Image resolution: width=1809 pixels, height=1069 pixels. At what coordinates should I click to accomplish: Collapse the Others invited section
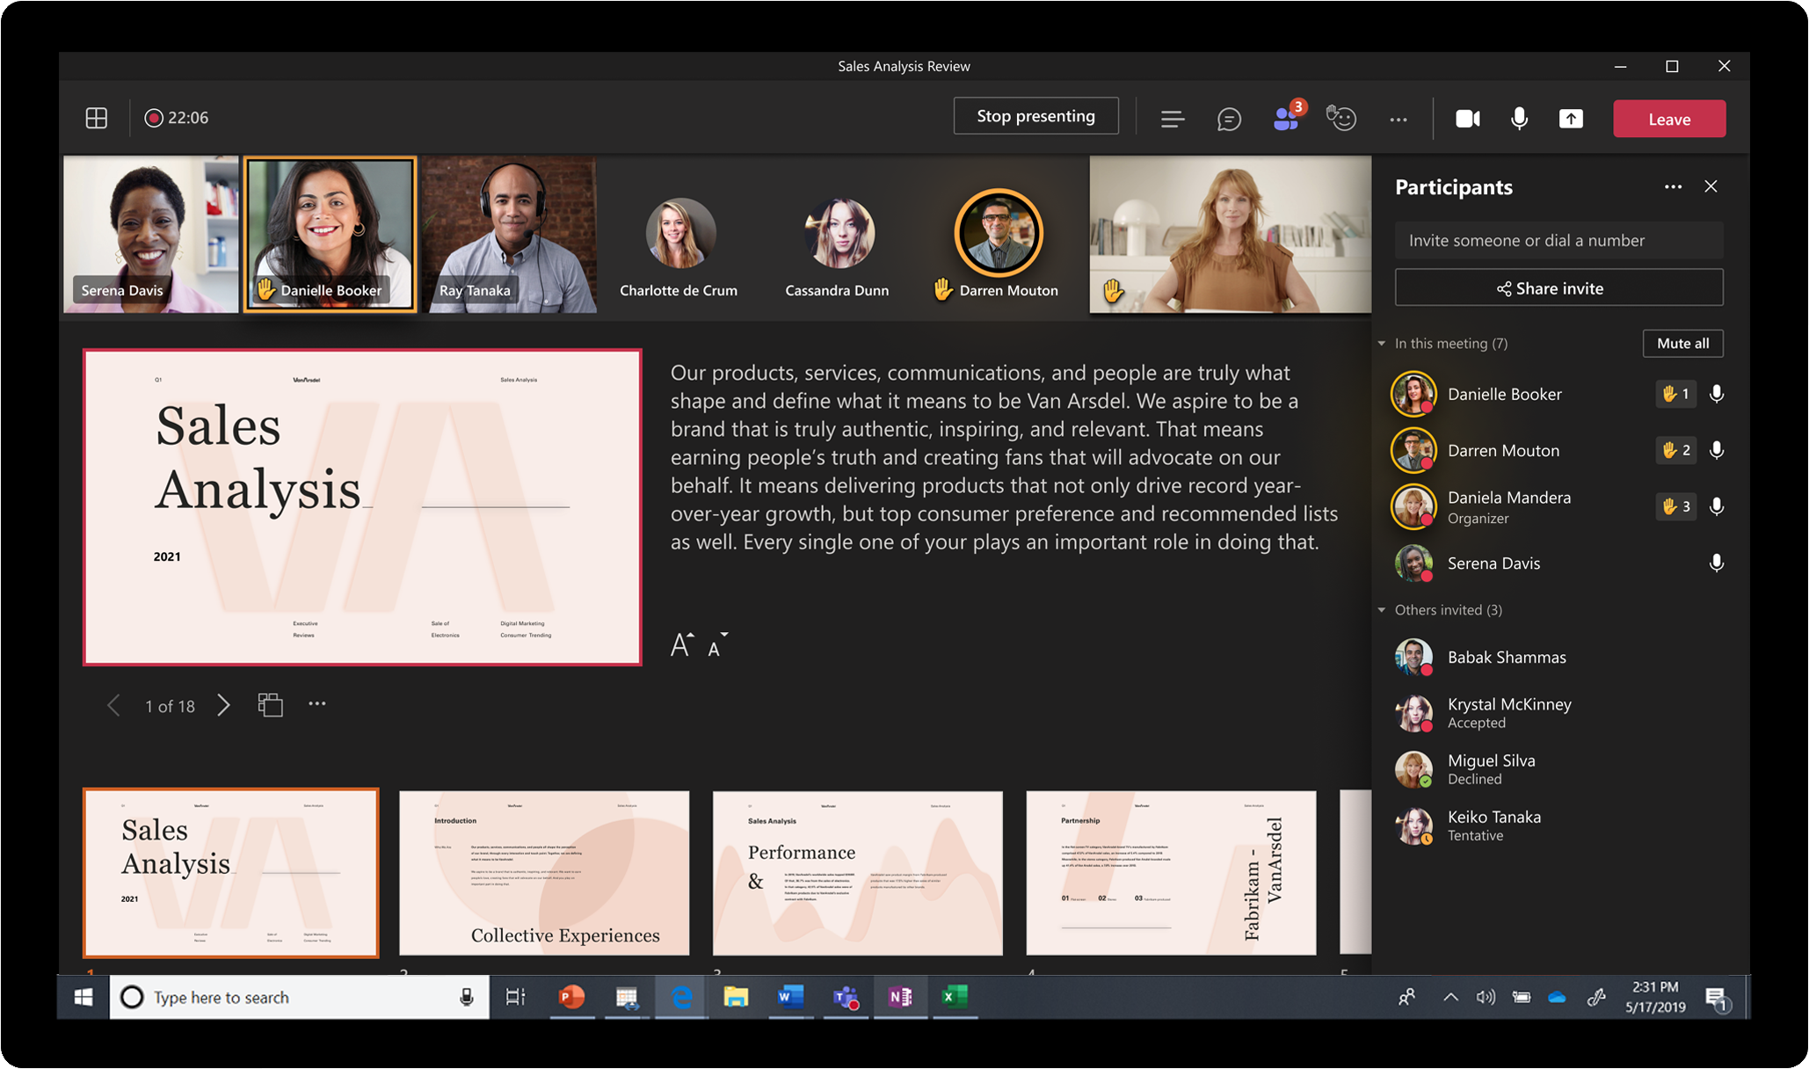pyautogui.click(x=1387, y=614)
